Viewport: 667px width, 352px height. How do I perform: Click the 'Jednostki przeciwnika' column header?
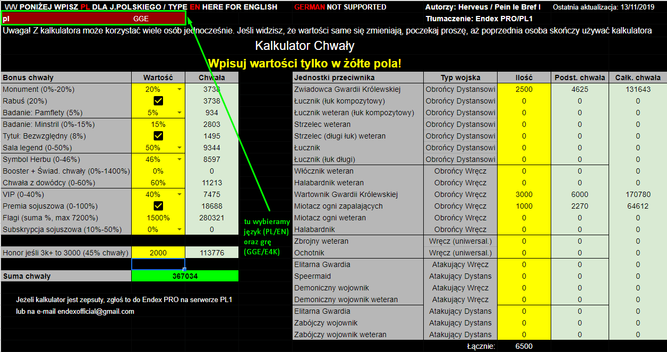click(x=358, y=78)
